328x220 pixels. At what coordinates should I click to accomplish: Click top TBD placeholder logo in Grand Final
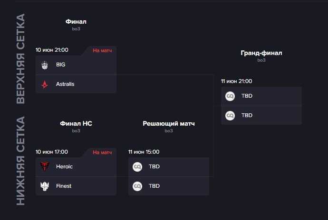pos(230,96)
